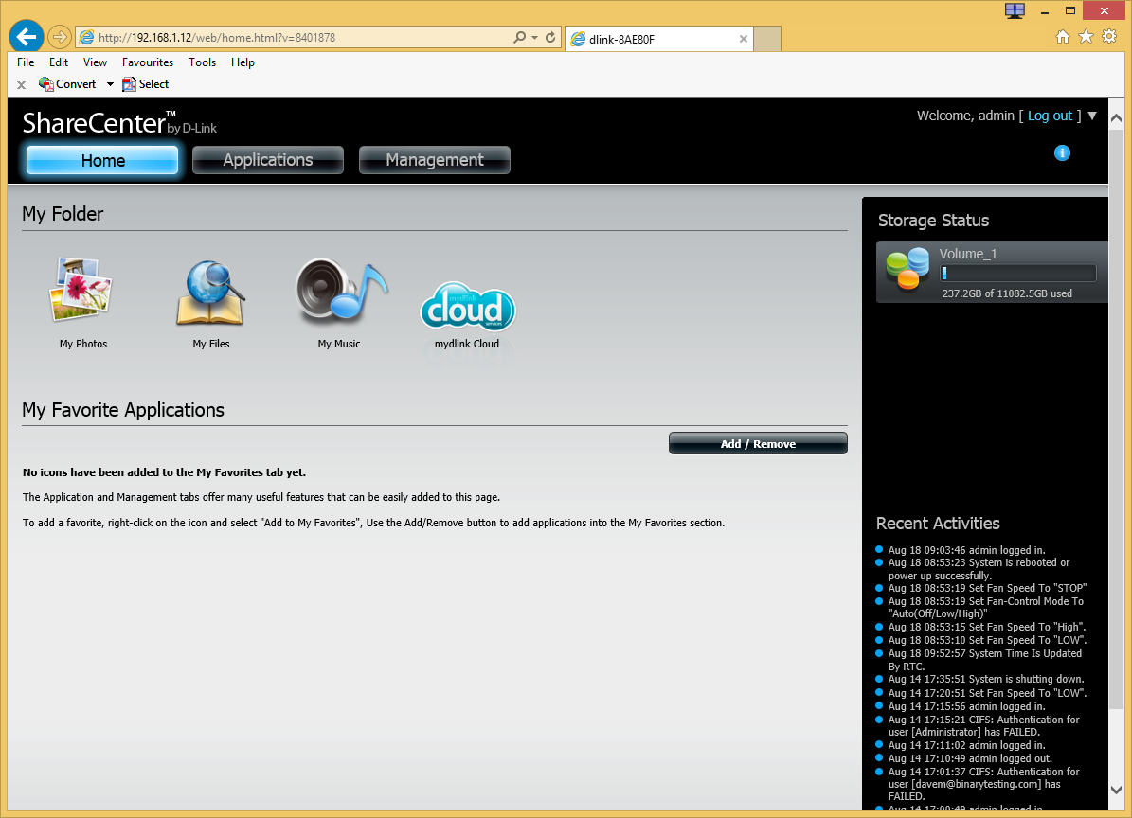Expand the user menu arrow beside Log out

[1092, 116]
